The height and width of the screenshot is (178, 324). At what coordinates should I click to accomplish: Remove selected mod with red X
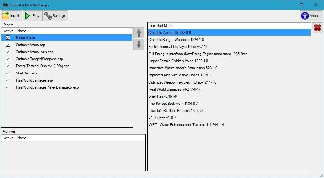[318, 28]
